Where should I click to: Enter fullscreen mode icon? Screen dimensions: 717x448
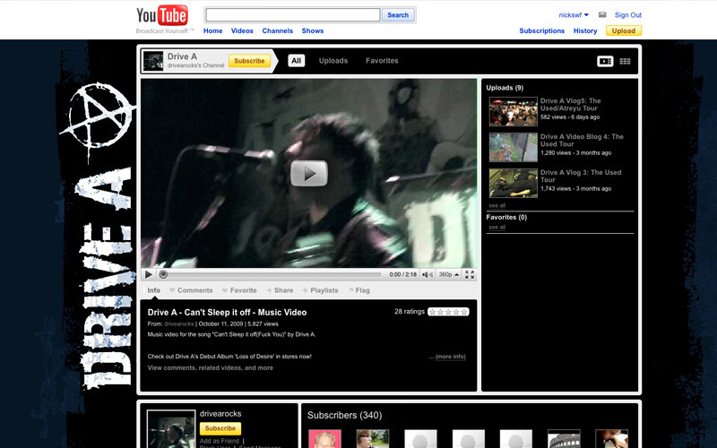click(470, 274)
